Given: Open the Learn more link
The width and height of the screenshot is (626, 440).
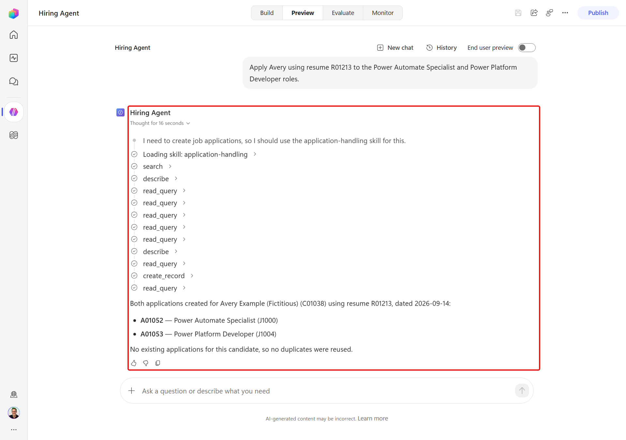Looking at the screenshot, I should click(x=373, y=419).
